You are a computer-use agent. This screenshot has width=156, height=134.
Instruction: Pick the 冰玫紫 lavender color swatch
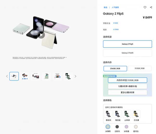pos(126,127)
